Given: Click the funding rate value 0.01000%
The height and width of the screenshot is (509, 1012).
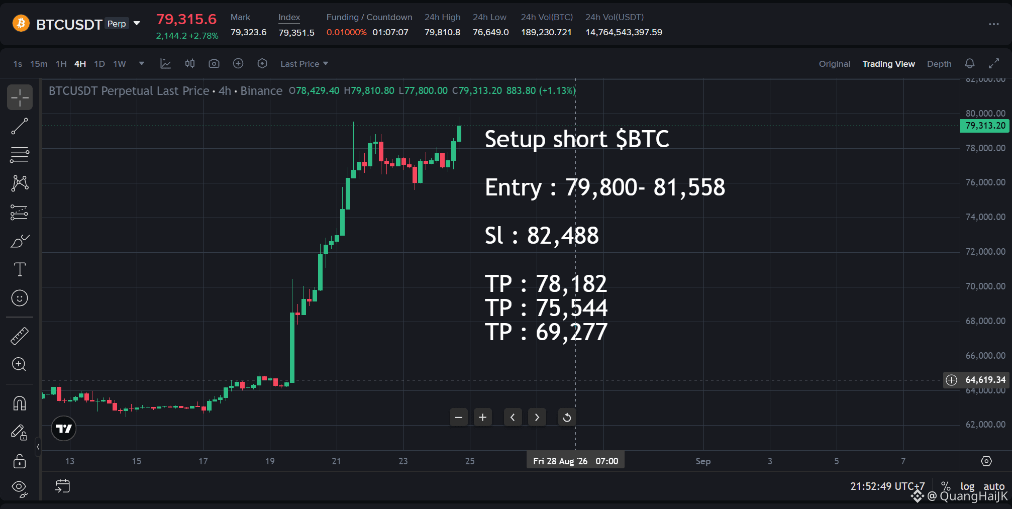Looking at the screenshot, I should coord(346,32).
